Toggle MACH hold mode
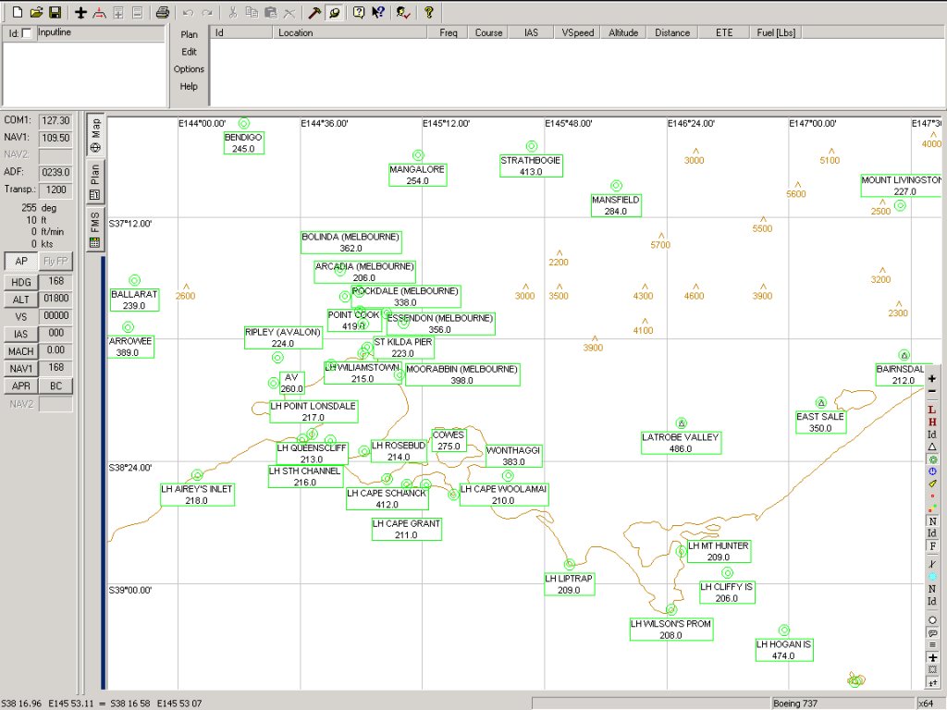This screenshot has width=947, height=710. pyautogui.click(x=21, y=351)
